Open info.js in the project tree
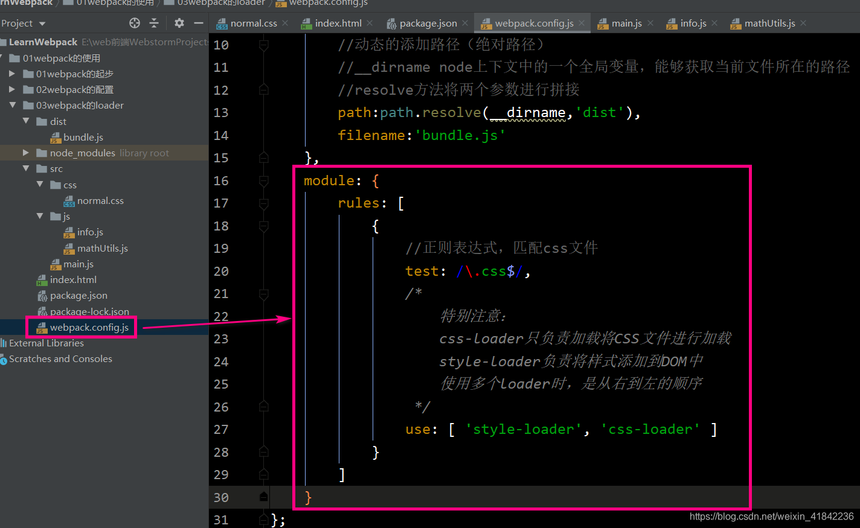The image size is (860, 528). pyautogui.click(x=90, y=232)
